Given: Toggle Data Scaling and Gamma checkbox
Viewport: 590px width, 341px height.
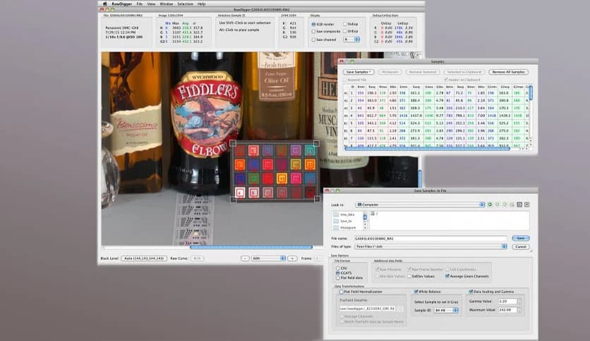Looking at the screenshot, I should point(471,292).
